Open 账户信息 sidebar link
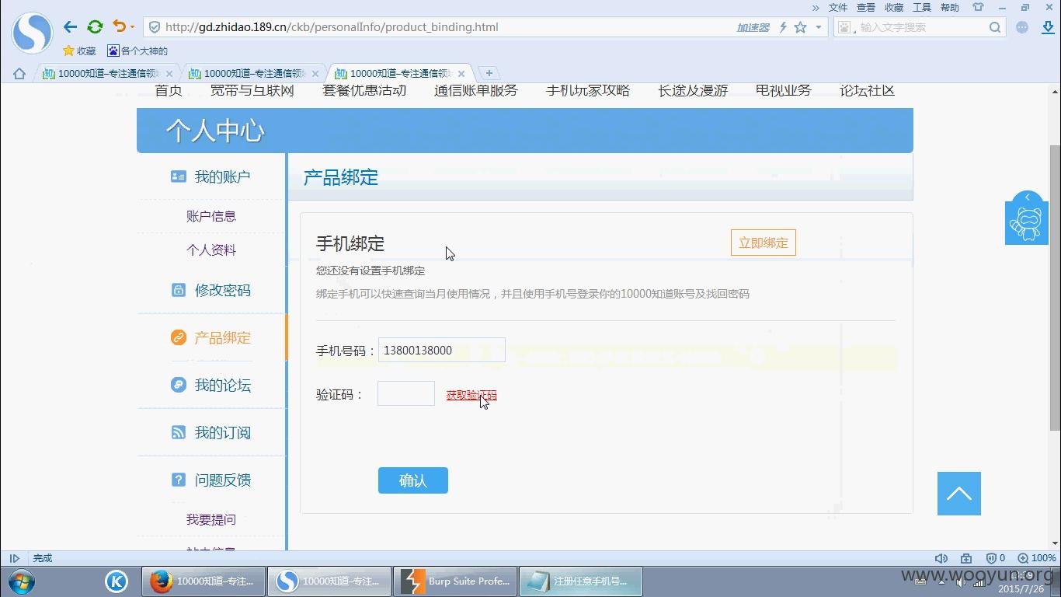This screenshot has height=597, width=1061. (x=211, y=216)
